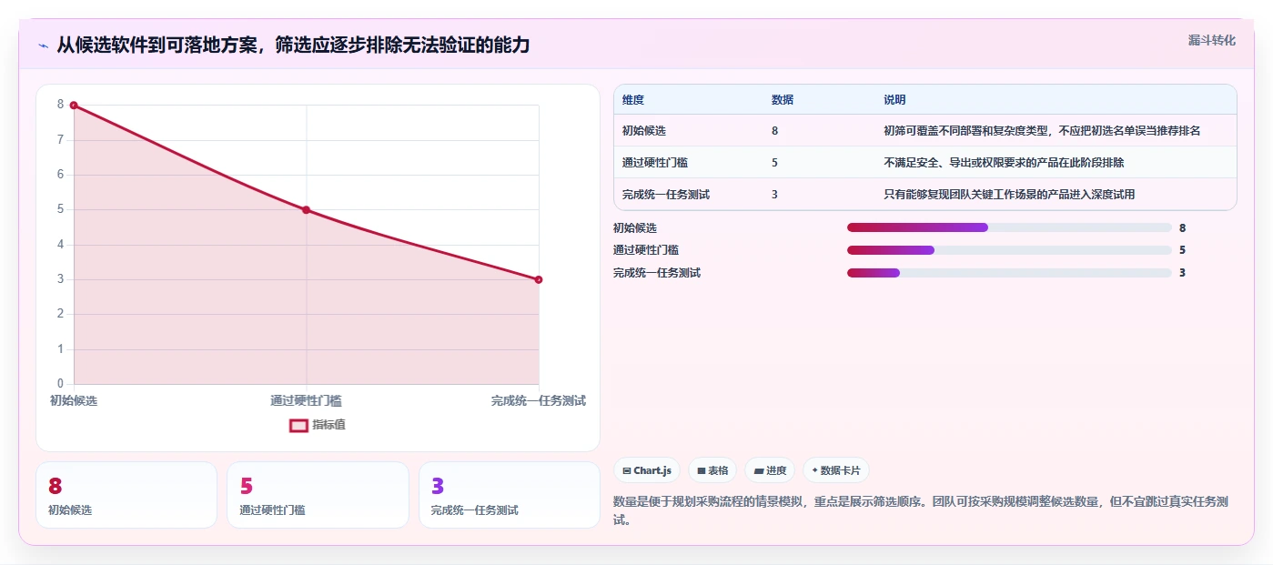Screen dimensions: 1273x565
Task: Click the table data cell showing 3
Action: pos(774,195)
